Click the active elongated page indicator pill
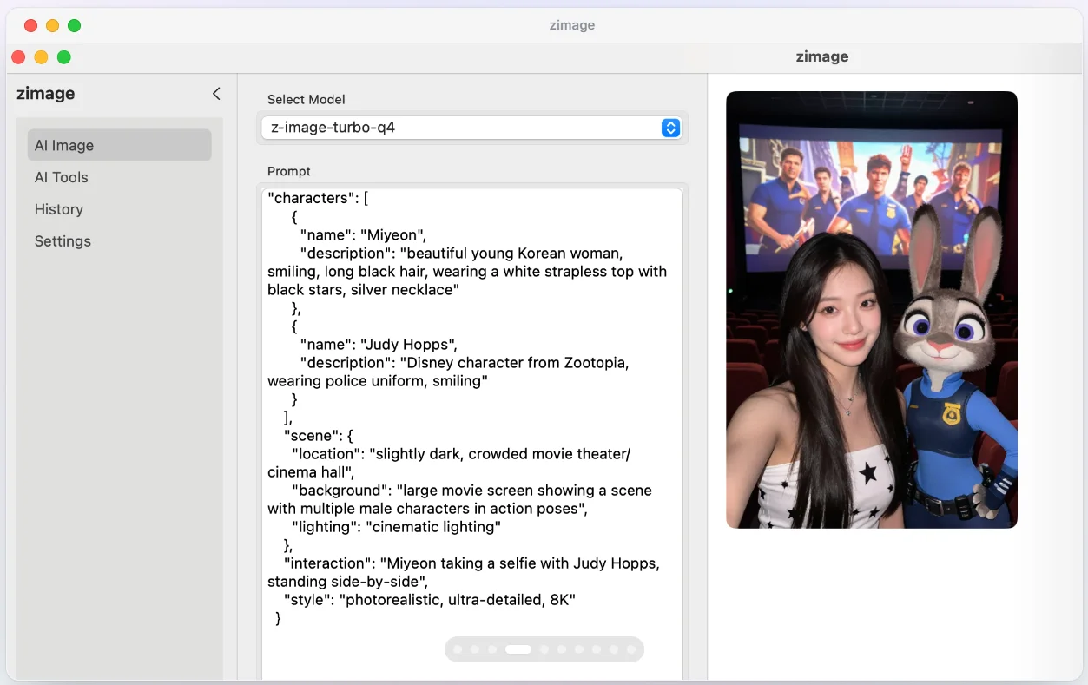1088x685 pixels. coord(518,649)
